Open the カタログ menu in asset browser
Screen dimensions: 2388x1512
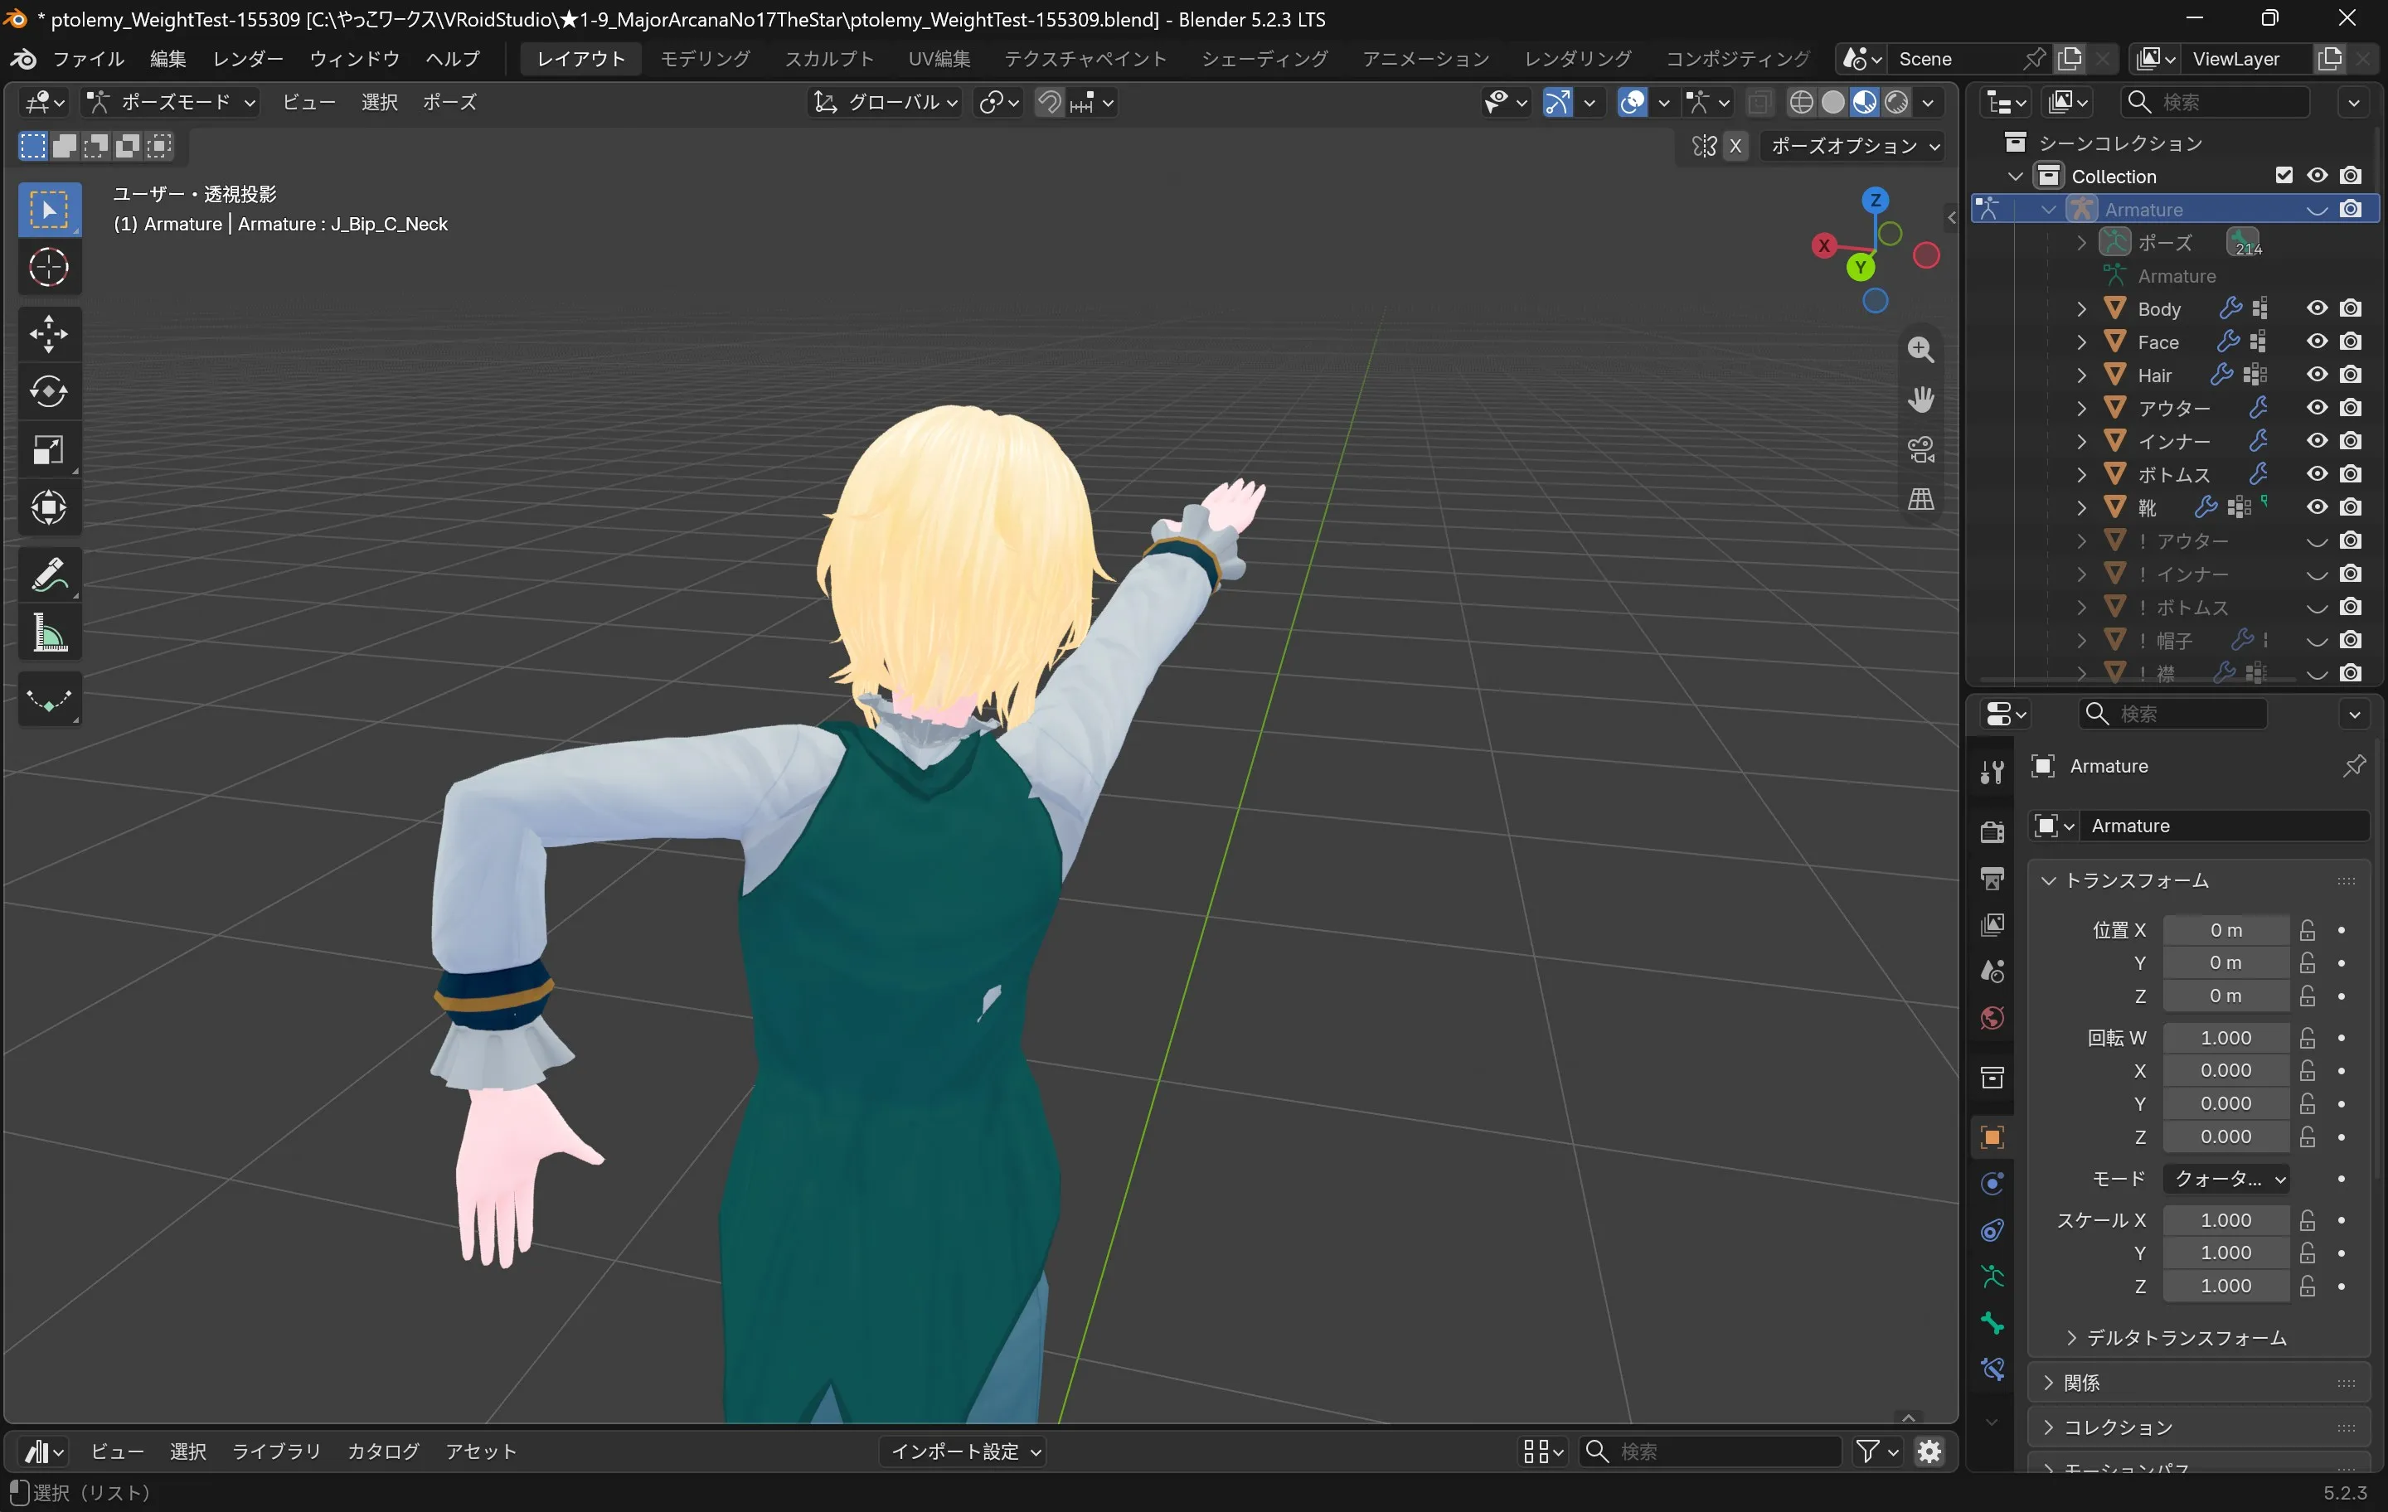pyautogui.click(x=383, y=1451)
